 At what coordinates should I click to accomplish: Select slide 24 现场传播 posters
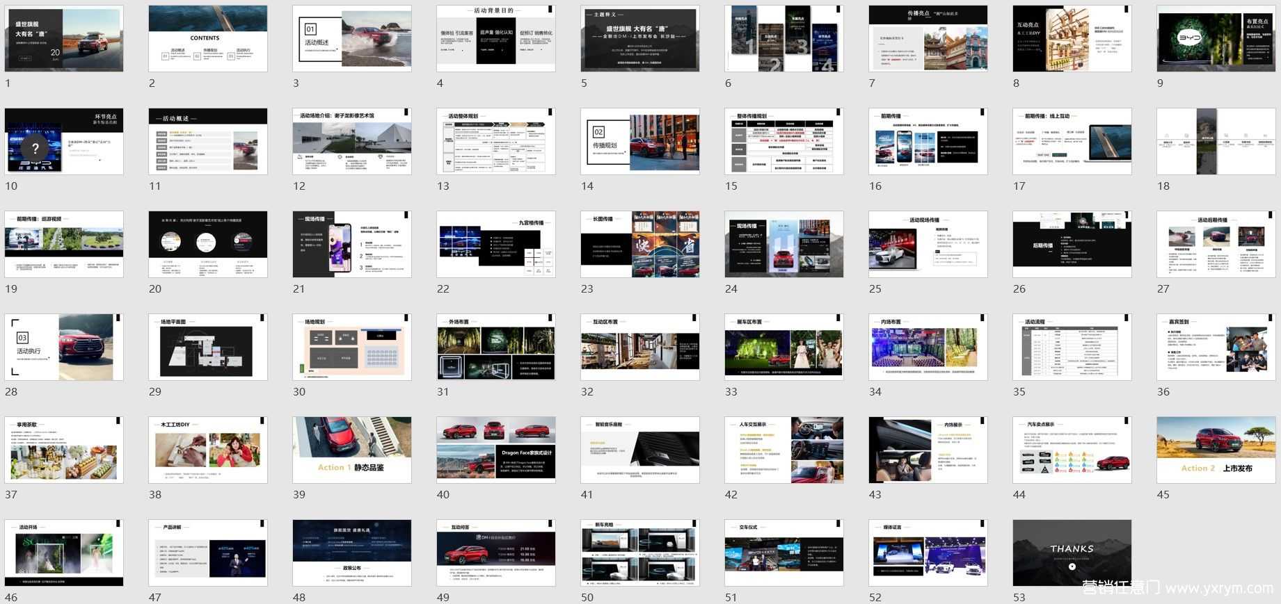[784, 244]
